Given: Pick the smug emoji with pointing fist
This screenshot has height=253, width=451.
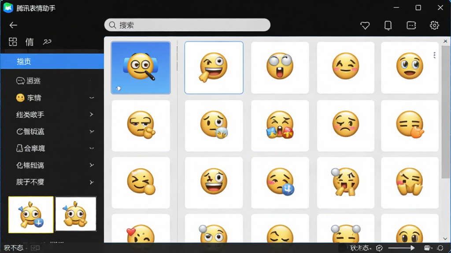Looking at the screenshot, I should coord(140,126).
